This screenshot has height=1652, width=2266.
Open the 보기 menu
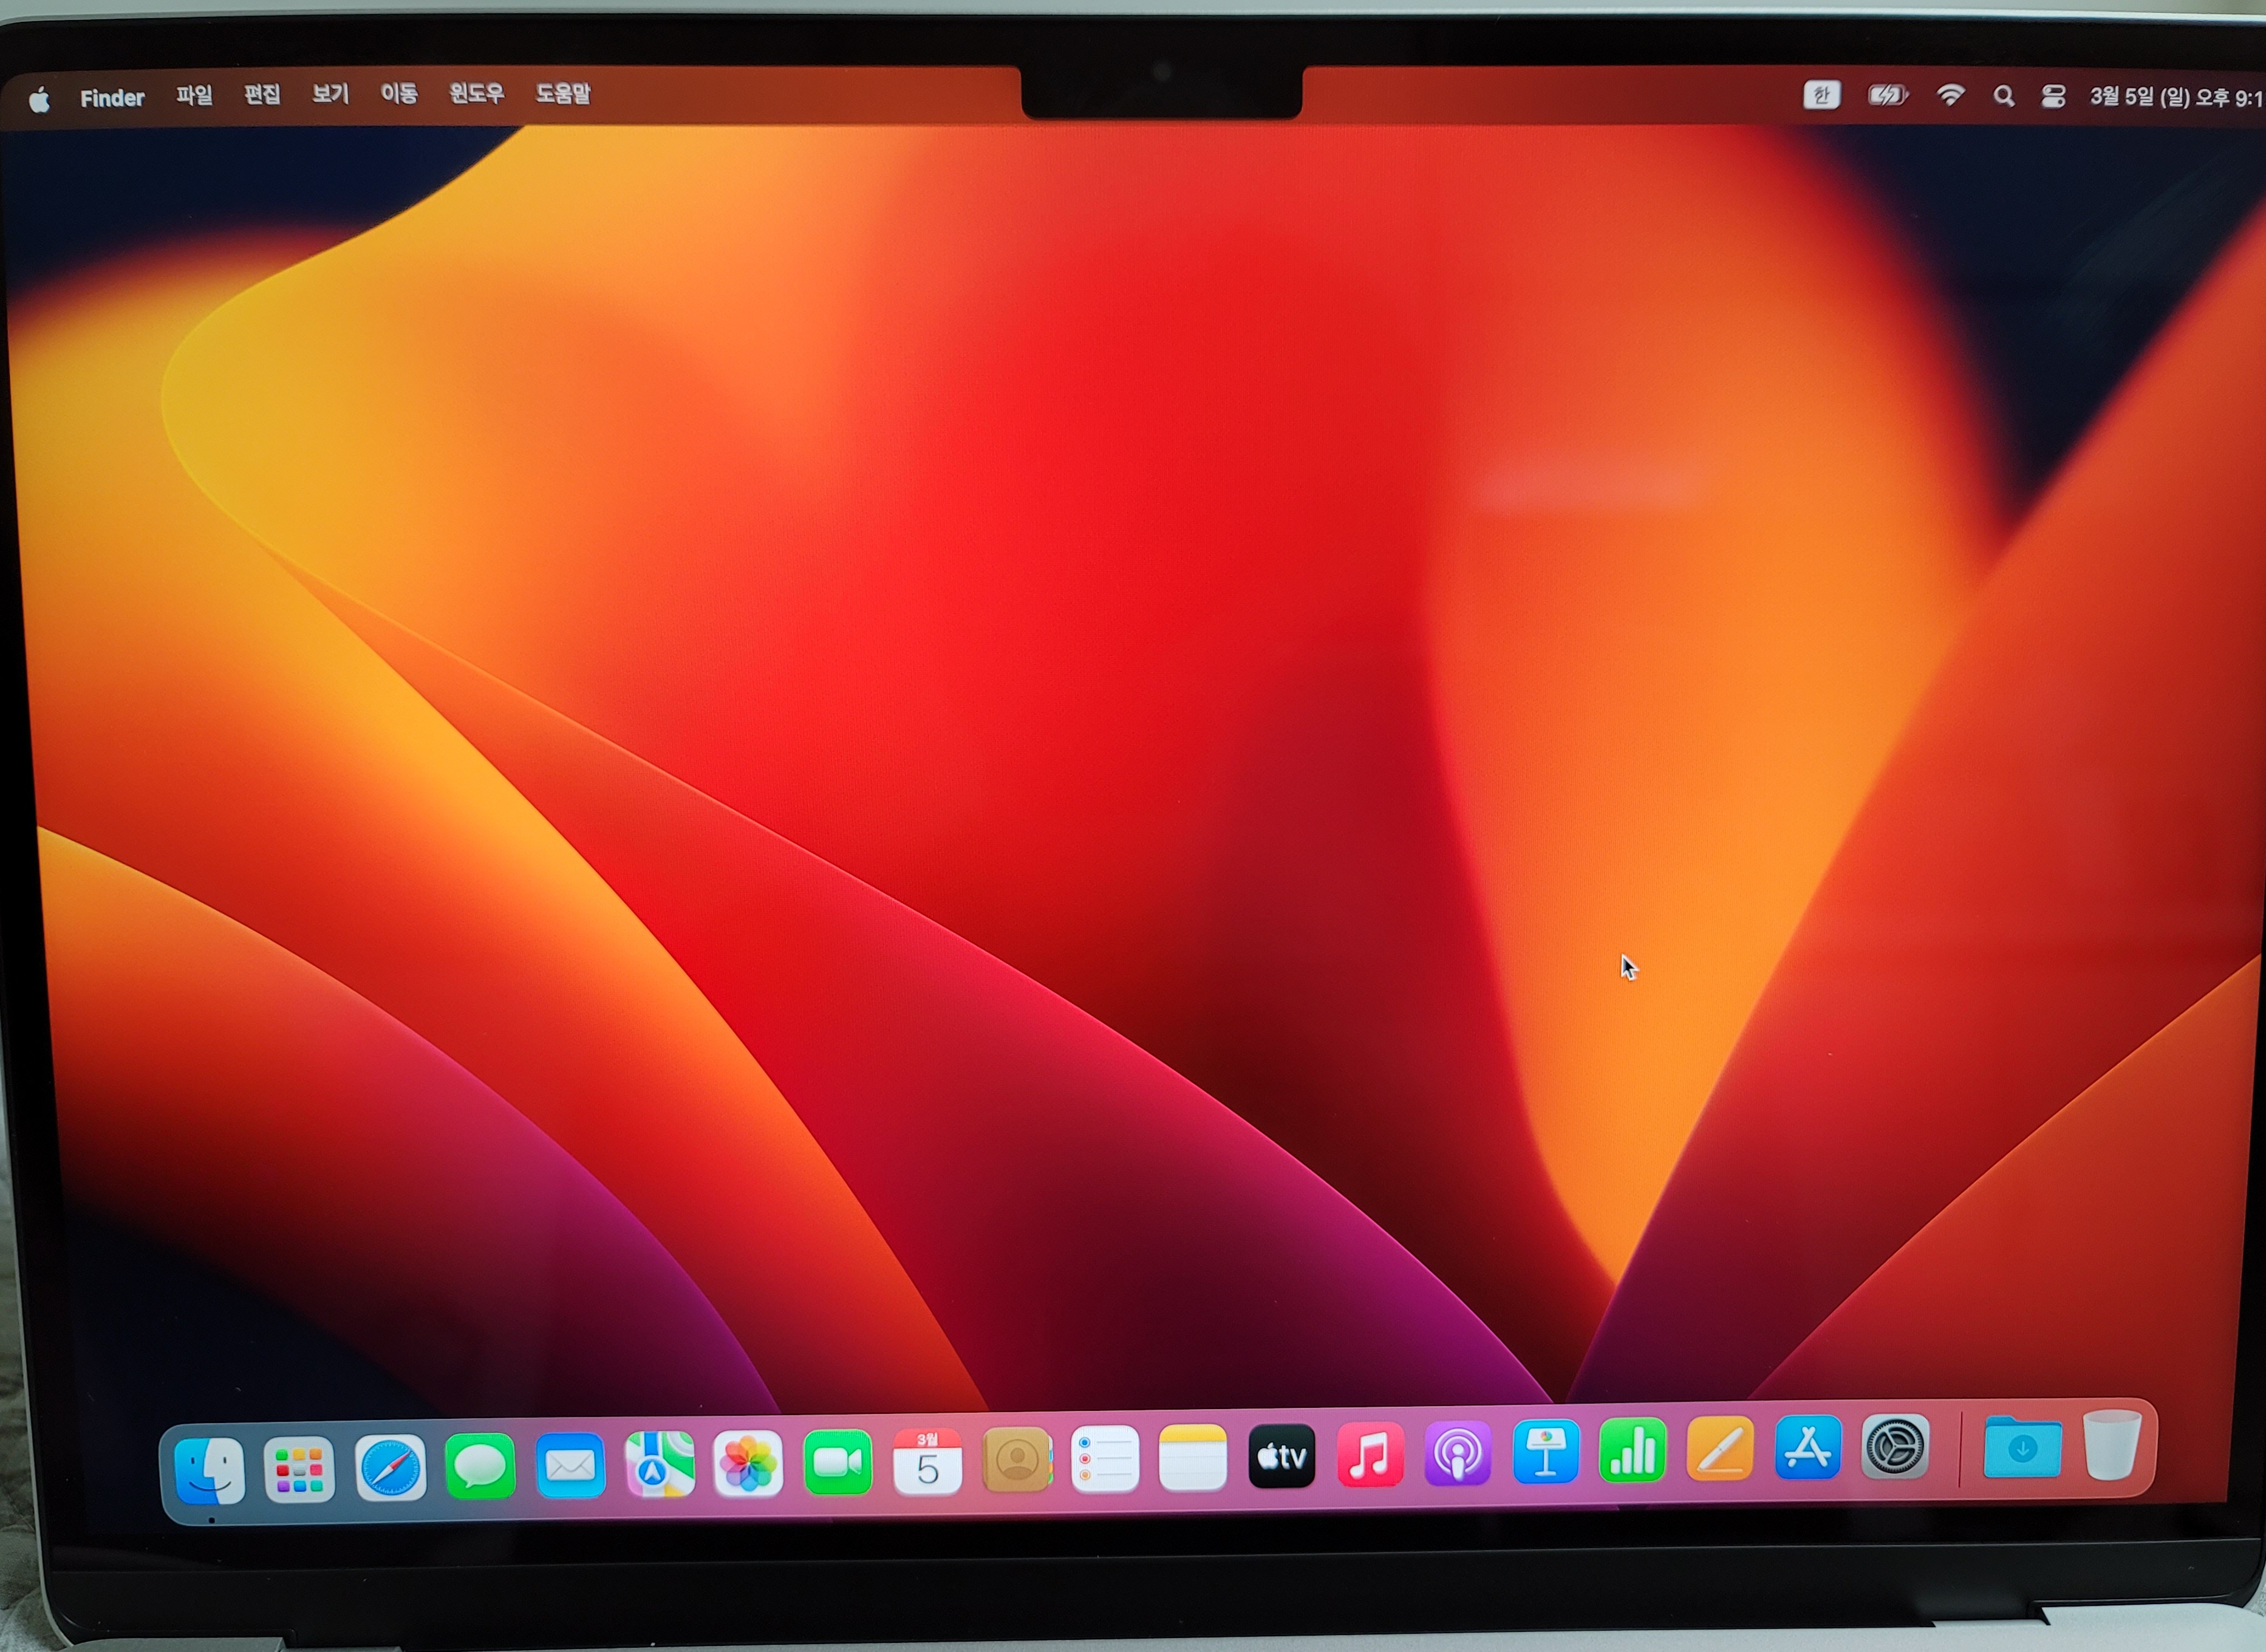[x=330, y=94]
